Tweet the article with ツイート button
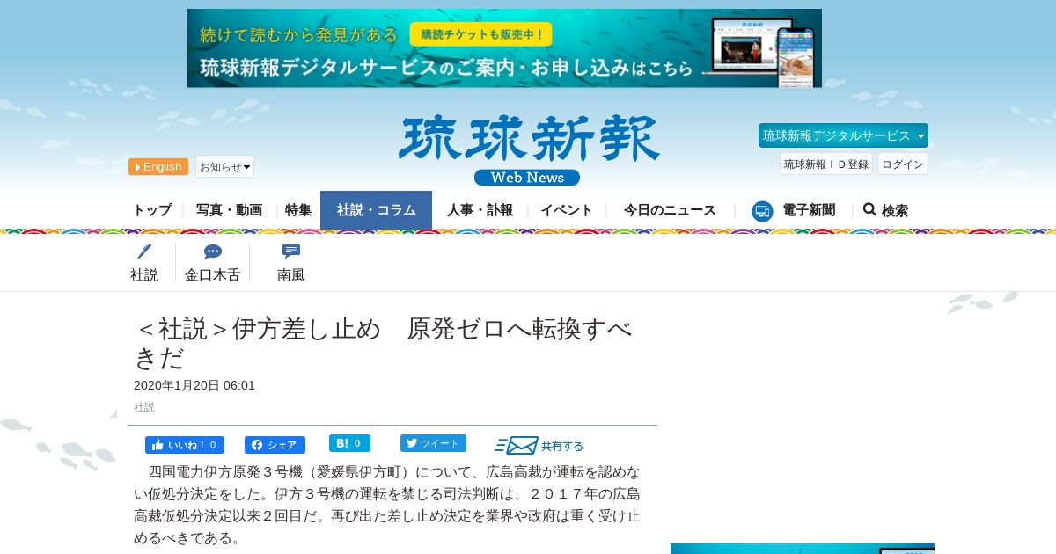The height and width of the screenshot is (554, 1056). [x=433, y=443]
